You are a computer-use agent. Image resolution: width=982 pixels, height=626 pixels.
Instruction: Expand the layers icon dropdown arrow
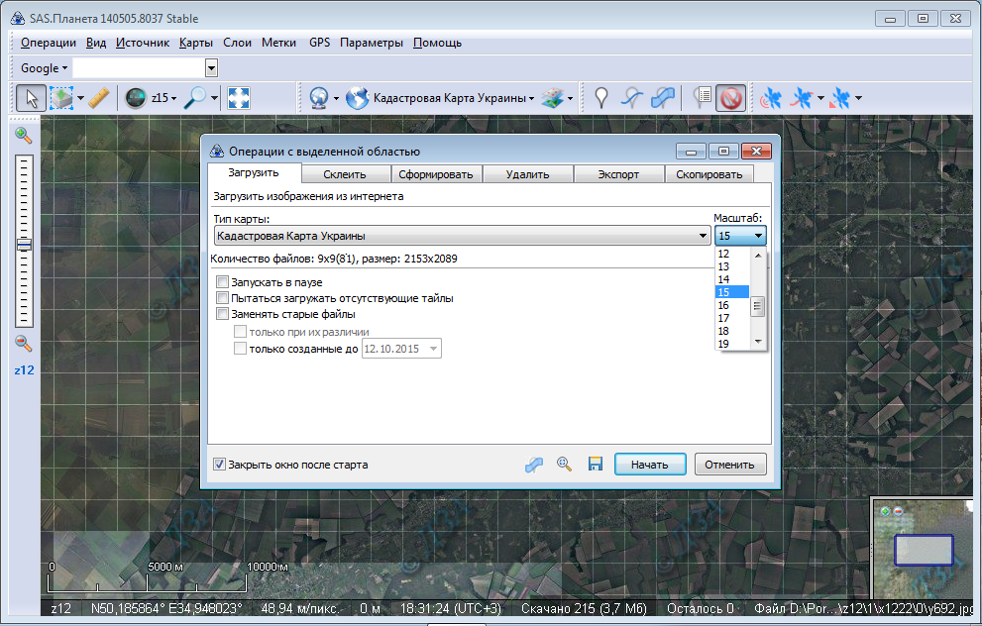(x=570, y=98)
